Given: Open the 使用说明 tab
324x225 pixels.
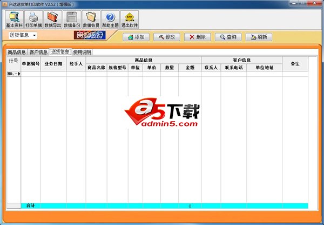Looking at the screenshot, I should [x=82, y=52].
